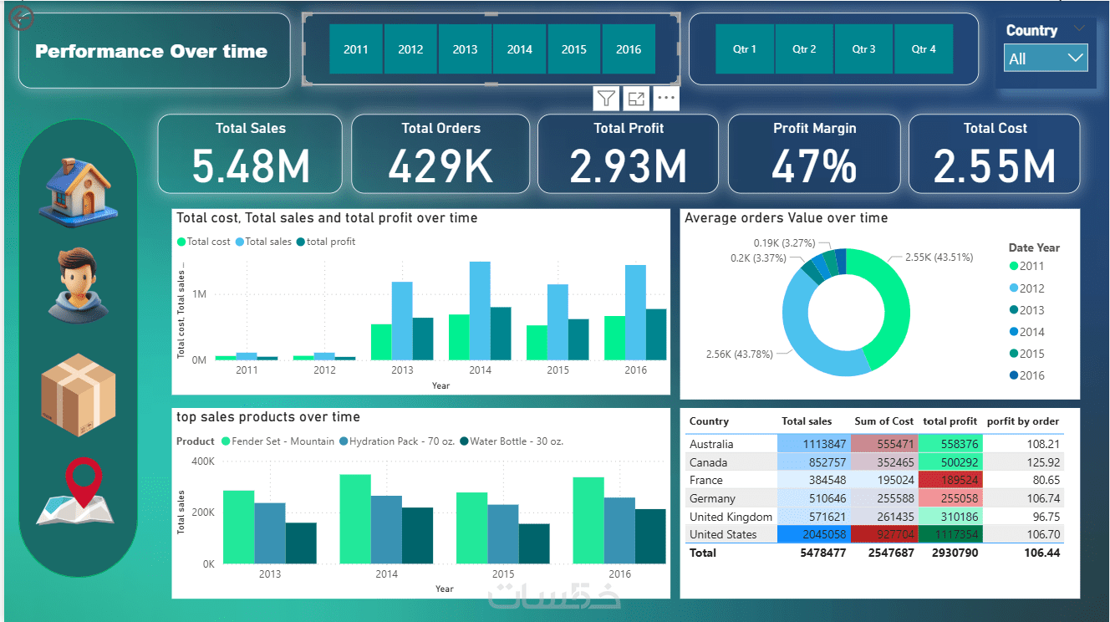Click the Total Cost 2.55M card

[x=995, y=155]
